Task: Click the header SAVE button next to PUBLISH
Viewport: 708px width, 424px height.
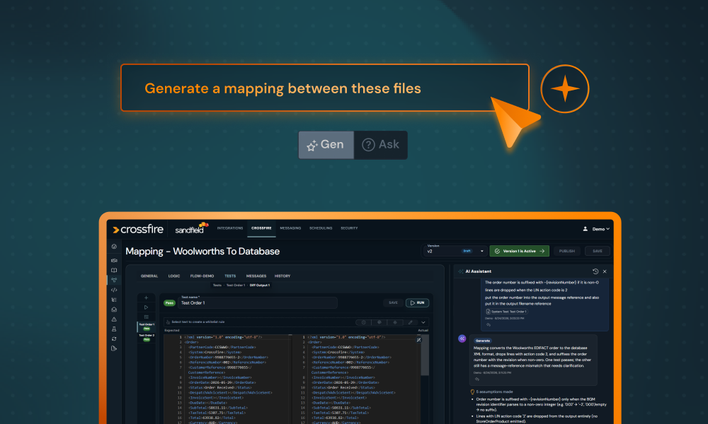Action: 598,251
